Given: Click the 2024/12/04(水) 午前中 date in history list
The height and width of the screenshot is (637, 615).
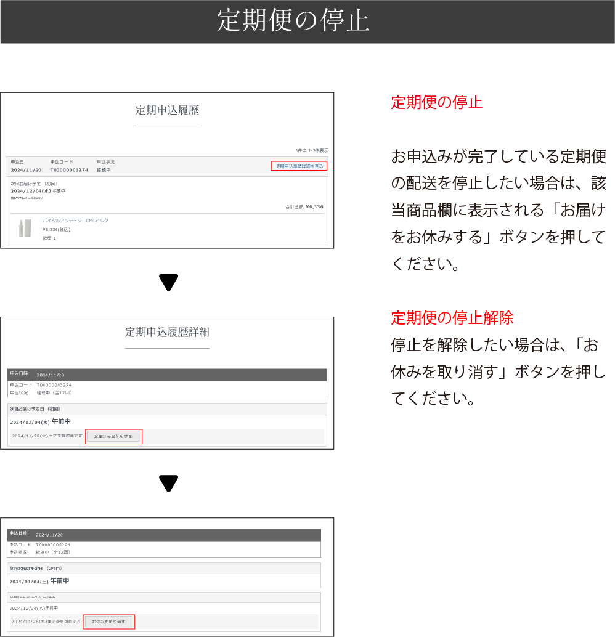Looking at the screenshot, I should [38, 191].
